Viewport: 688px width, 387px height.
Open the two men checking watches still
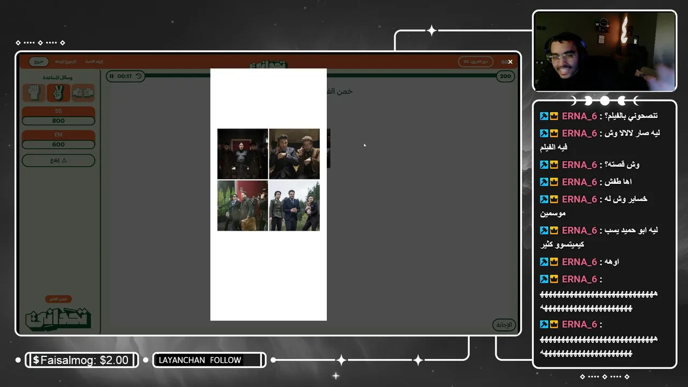tap(295, 154)
